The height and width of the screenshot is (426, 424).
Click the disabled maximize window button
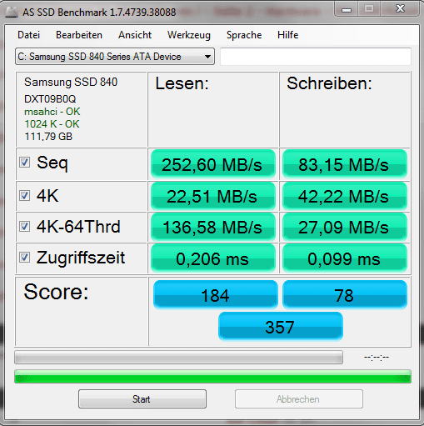pyautogui.click(x=369, y=9)
